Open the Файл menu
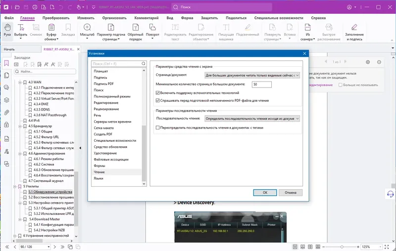Image resolution: width=396 pixels, height=251 pixels. (9, 18)
